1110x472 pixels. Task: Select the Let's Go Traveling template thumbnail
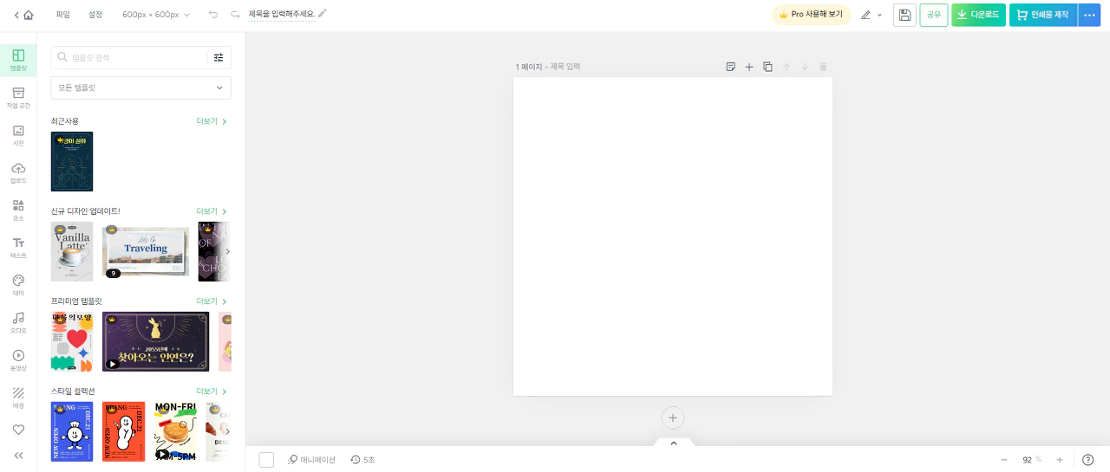coord(146,251)
